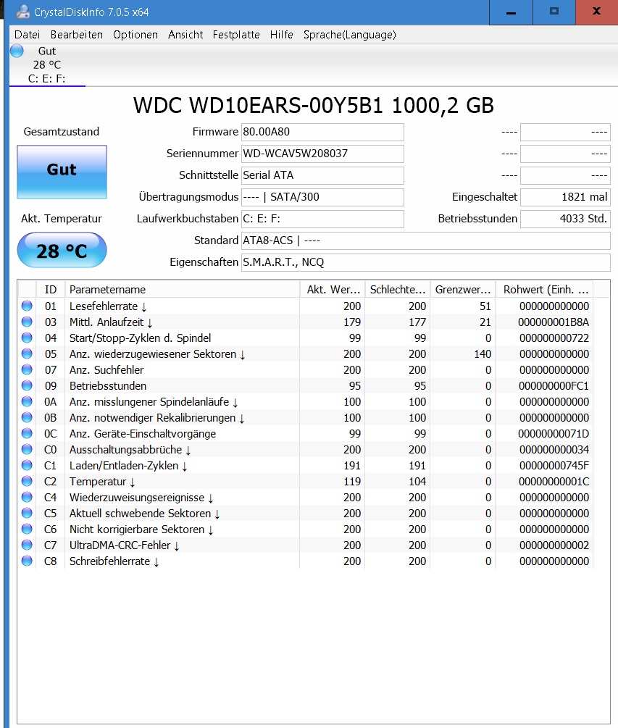Click status icon for Anz. misslungener Spindelanläufe

(27, 401)
